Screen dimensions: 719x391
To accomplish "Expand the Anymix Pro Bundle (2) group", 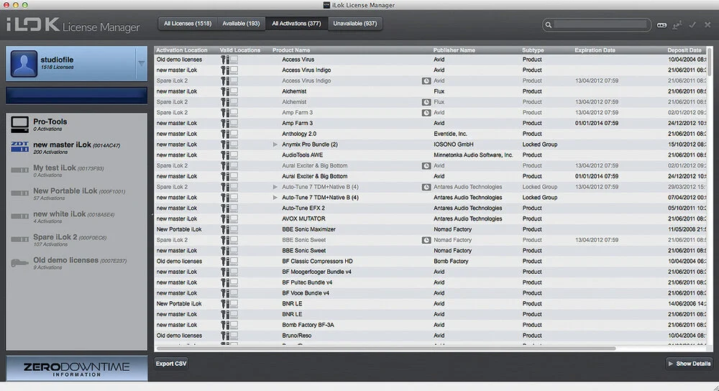I will point(275,144).
